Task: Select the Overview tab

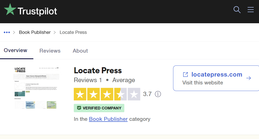Action: point(15,50)
